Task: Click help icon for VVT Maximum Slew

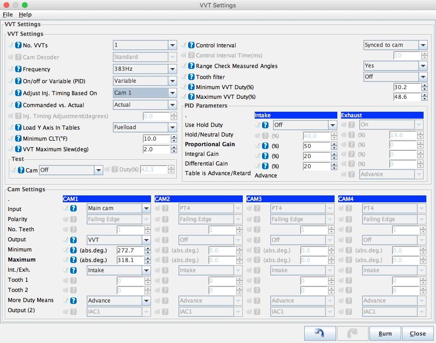Action: 18,149
